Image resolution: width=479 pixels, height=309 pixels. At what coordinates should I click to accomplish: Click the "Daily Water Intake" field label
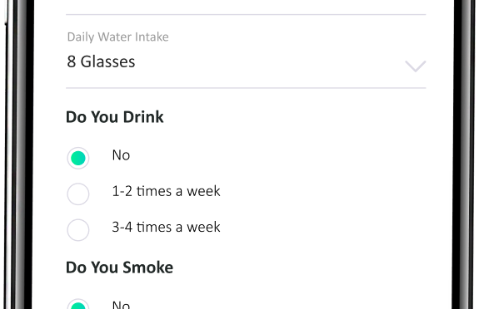[x=118, y=37]
